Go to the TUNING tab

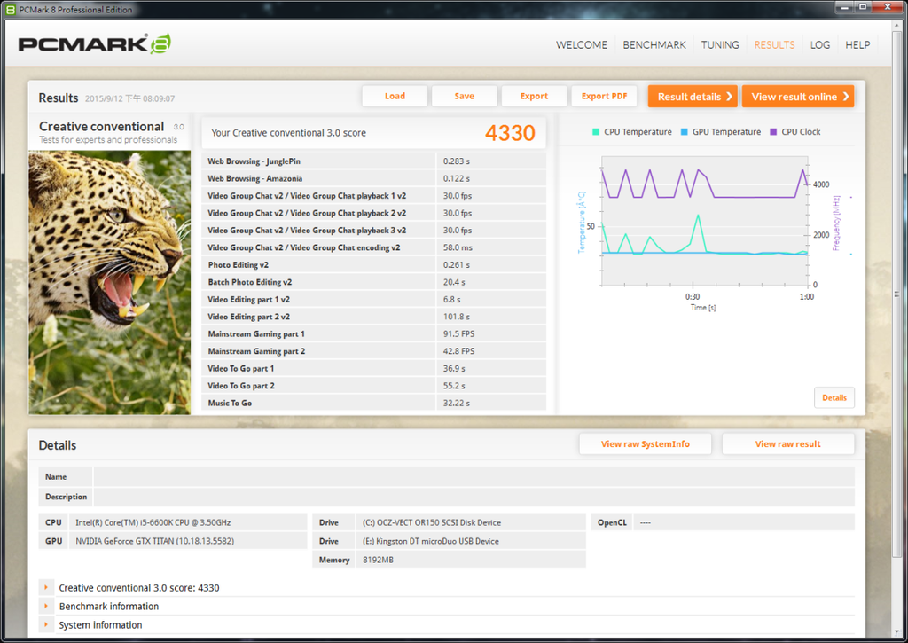720,44
